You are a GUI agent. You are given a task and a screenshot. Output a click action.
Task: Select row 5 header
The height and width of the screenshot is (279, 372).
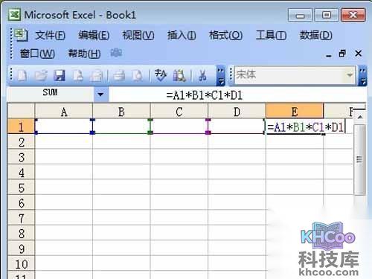(22, 187)
